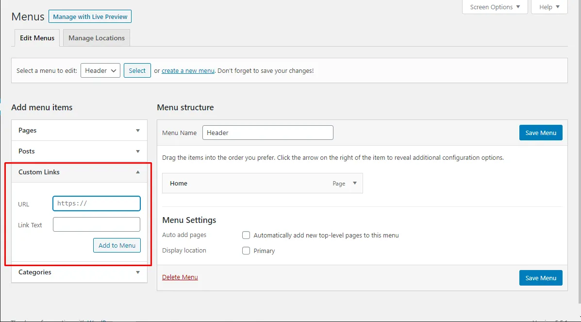Viewport: 581px width, 322px height.
Task: Check the Primary display location box
Action: [x=246, y=251]
